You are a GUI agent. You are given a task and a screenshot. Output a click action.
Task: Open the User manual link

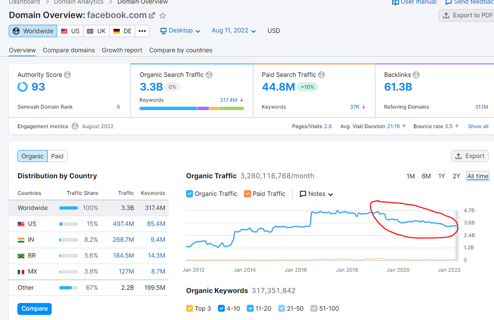(x=414, y=2)
